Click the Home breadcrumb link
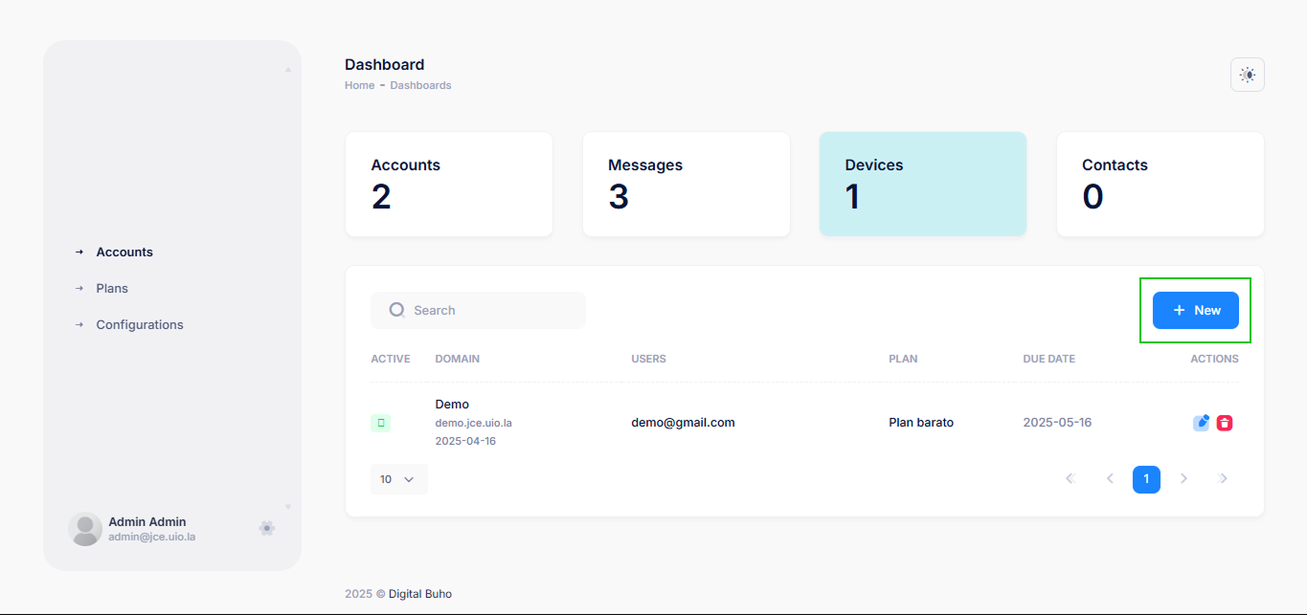 359,85
